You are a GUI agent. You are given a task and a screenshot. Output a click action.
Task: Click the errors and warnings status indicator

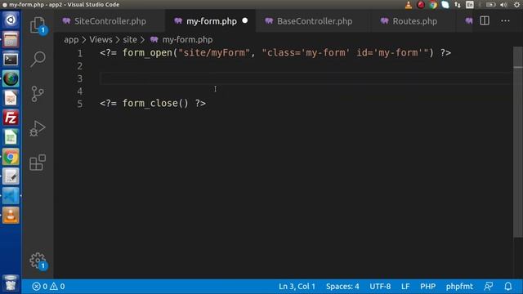48,287
